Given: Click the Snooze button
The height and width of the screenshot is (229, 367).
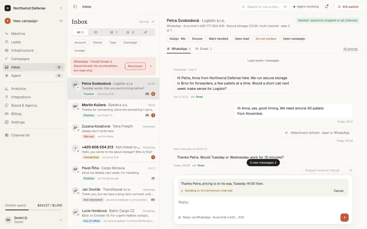Looking at the screenshot, I should [197, 39].
